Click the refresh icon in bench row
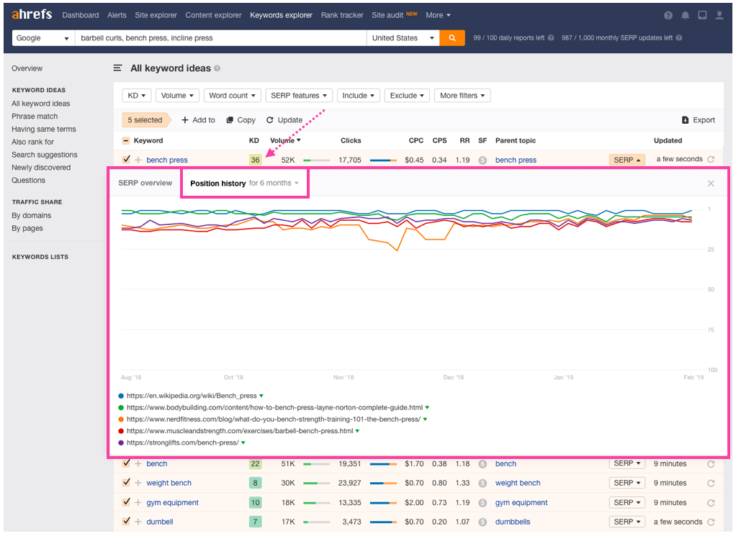The height and width of the screenshot is (536, 736). click(x=711, y=464)
